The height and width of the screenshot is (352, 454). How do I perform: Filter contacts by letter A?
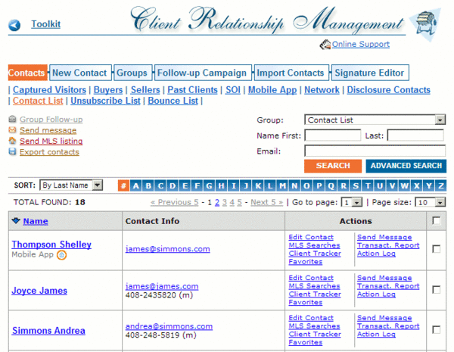[x=135, y=185]
